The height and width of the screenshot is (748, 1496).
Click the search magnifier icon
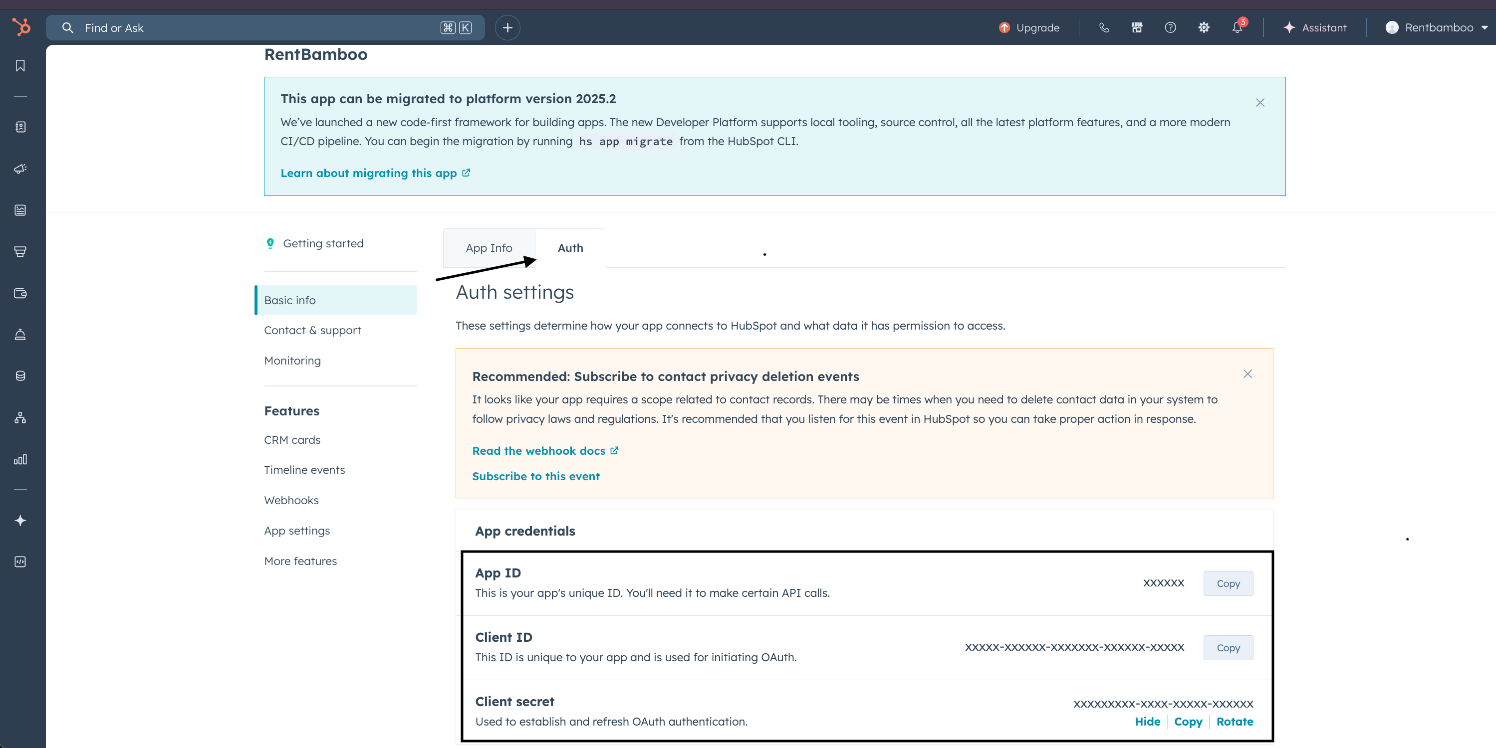tap(68, 28)
